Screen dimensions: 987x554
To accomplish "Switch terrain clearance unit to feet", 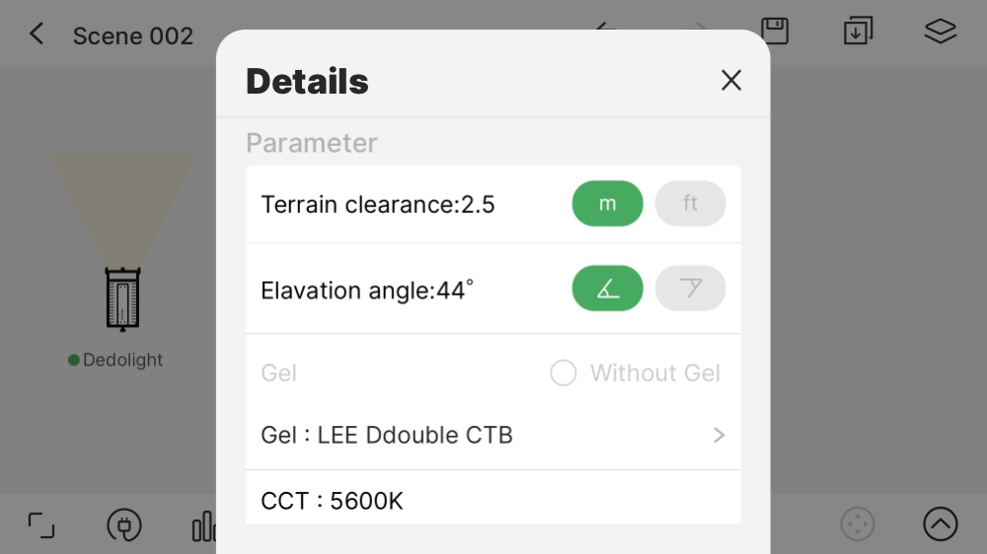I will pyautogui.click(x=690, y=204).
